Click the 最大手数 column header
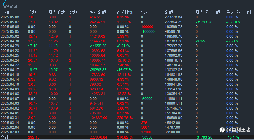 click(56, 12)
